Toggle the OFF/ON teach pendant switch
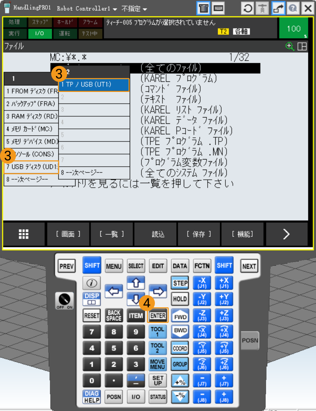This screenshot has height=411, width=316. pyautogui.click(x=65, y=301)
